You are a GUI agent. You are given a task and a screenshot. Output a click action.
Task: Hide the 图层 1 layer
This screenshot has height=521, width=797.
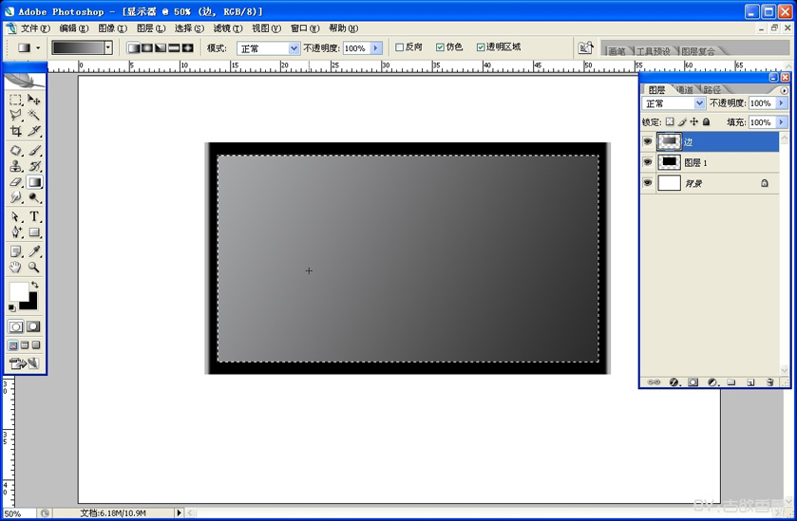(647, 162)
